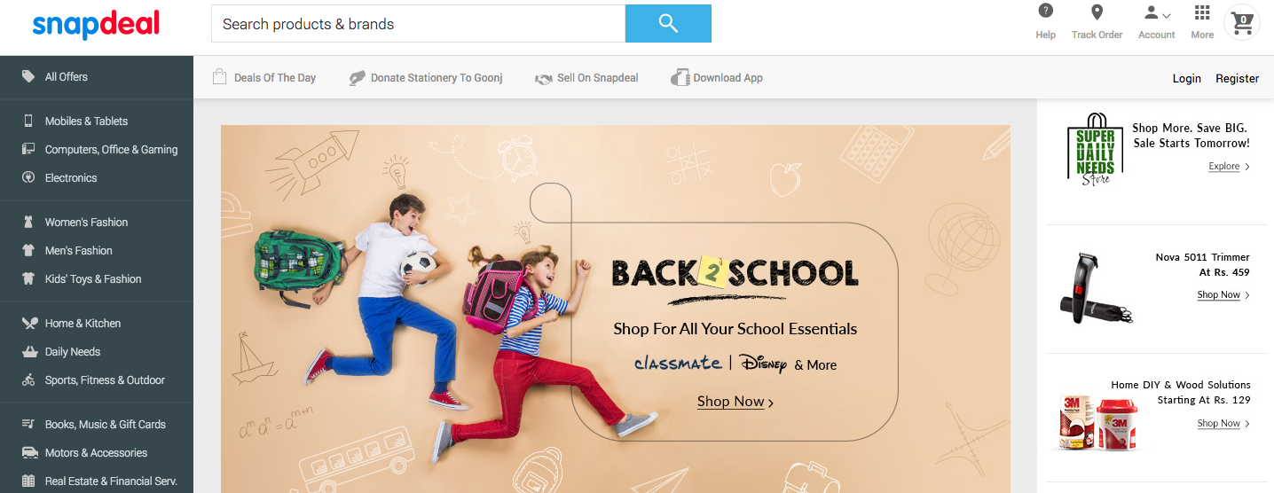Click the Register link
Viewport: 1274px width, 493px height.
point(1237,78)
